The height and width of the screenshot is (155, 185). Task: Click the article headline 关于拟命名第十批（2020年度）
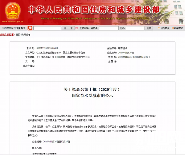coord(92,89)
